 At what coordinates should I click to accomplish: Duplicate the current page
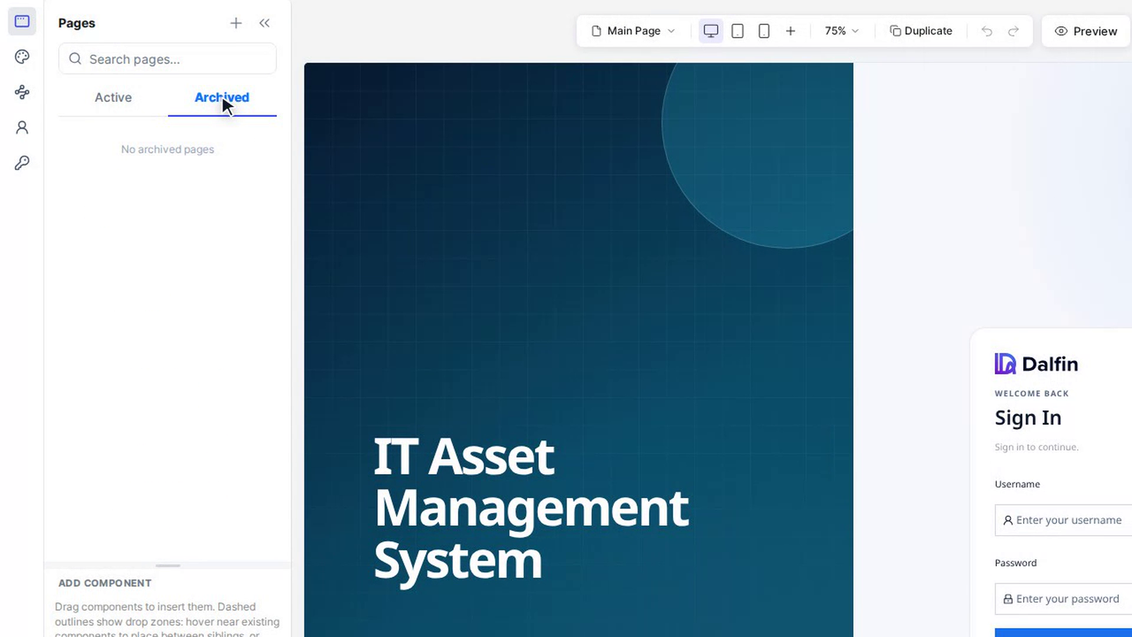(x=921, y=31)
